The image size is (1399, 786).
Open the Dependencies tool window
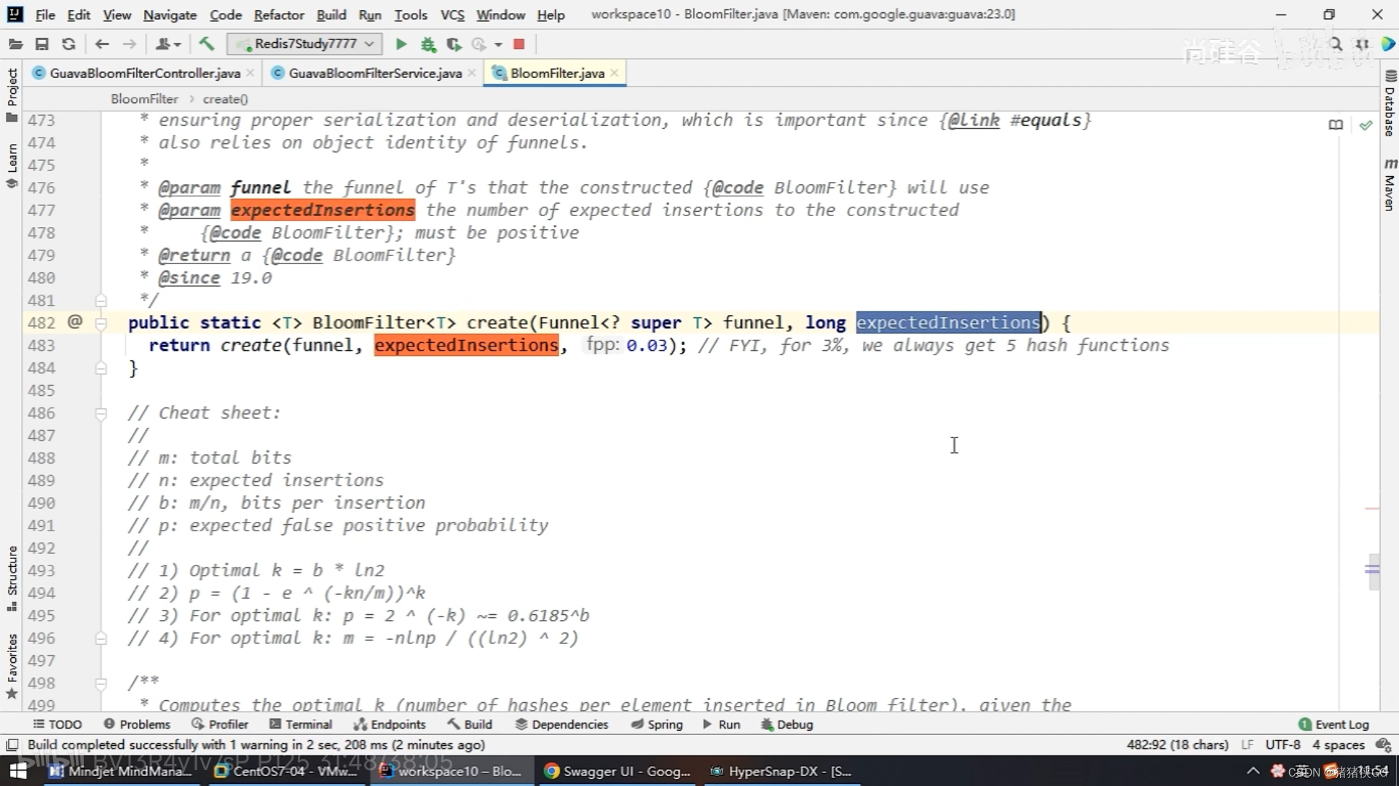tap(561, 724)
